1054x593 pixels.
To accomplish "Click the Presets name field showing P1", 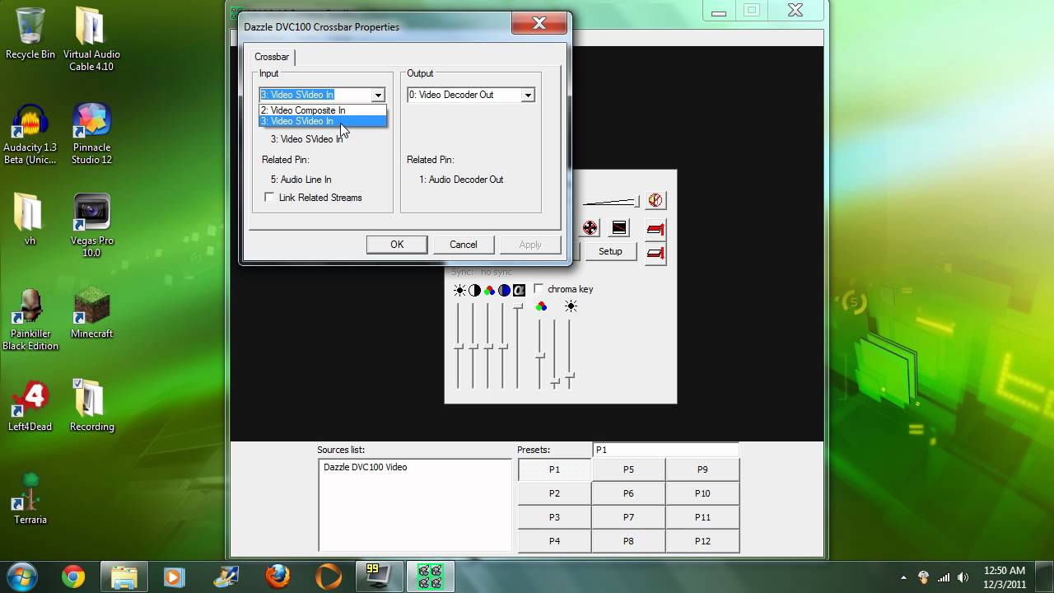I will pos(665,450).
